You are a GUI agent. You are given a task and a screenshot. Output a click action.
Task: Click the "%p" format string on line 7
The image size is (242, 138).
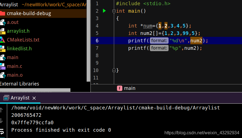(x=175, y=48)
